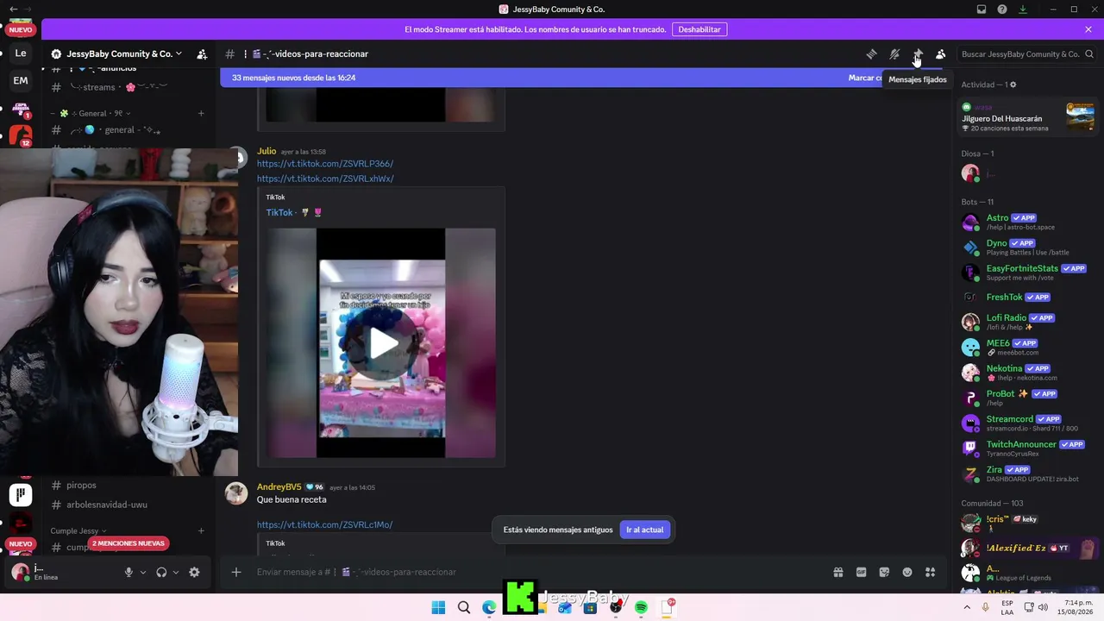View EasyFortniteStats bot profile
Viewport: 1104px width, 621px height.
(1028, 273)
